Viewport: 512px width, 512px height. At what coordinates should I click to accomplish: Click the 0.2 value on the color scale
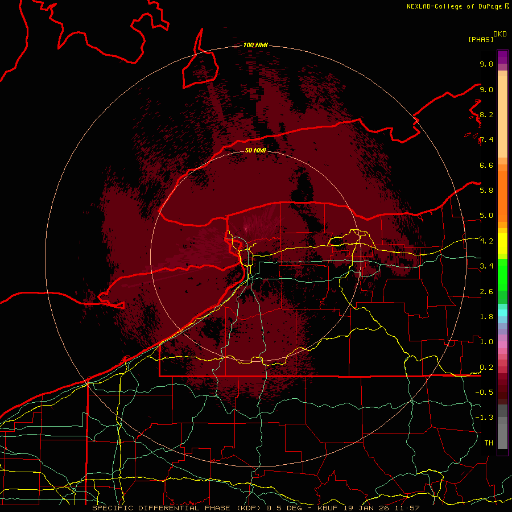486,368
